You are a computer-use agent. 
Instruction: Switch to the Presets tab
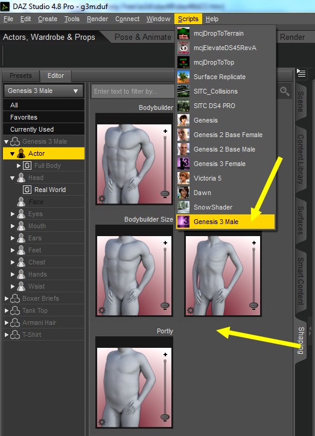click(x=21, y=75)
